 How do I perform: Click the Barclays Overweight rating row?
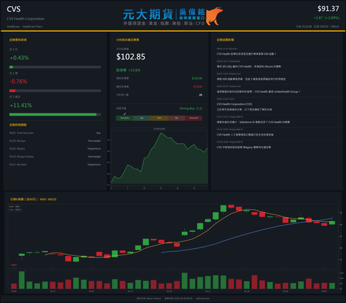point(55,141)
